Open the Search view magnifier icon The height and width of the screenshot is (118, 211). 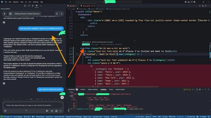tap(29, 6)
